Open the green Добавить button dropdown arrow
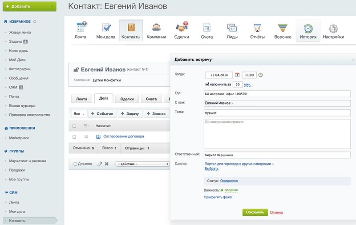This screenshot has height=225, width=356. click(x=52, y=7)
